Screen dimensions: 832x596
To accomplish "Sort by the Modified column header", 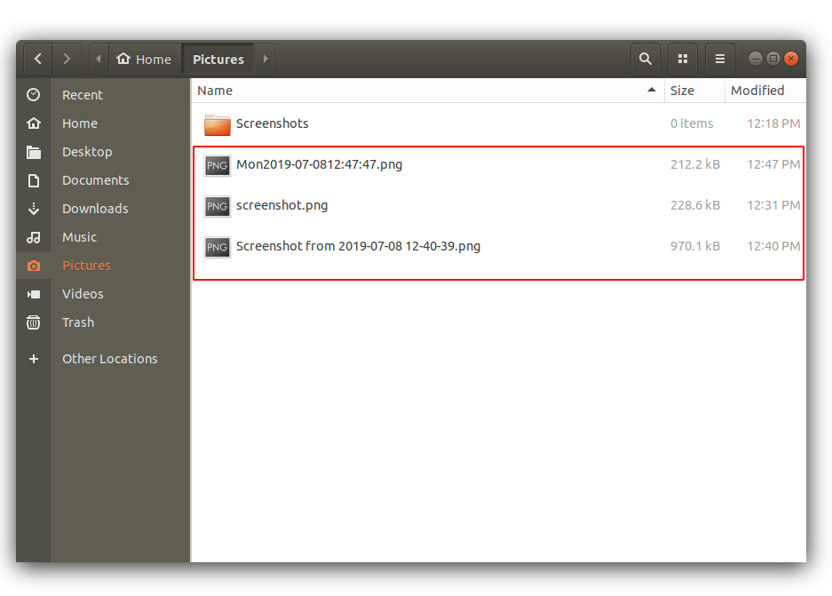I will tap(765, 91).
